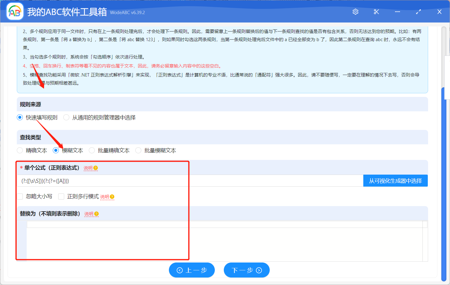450x285 pixels.
Task: Select 批量精确文本 option
Action: pyautogui.click(x=91, y=150)
